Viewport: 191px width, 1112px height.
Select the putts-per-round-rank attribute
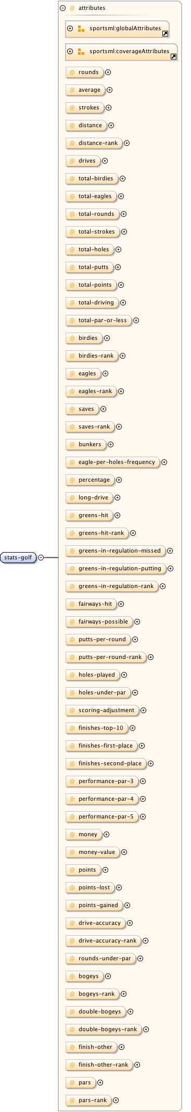click(x=106, y=657)
